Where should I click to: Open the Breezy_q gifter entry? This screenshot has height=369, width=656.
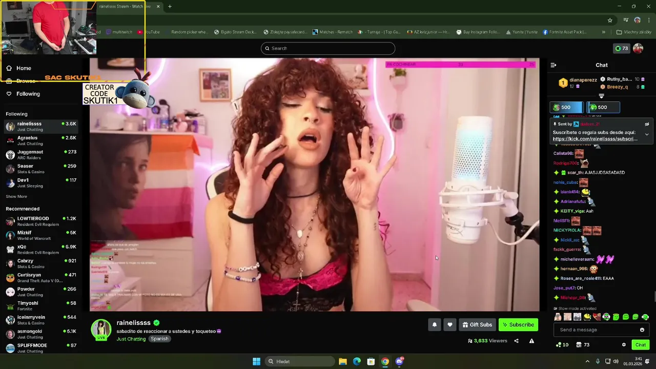[x=622, y=87]
